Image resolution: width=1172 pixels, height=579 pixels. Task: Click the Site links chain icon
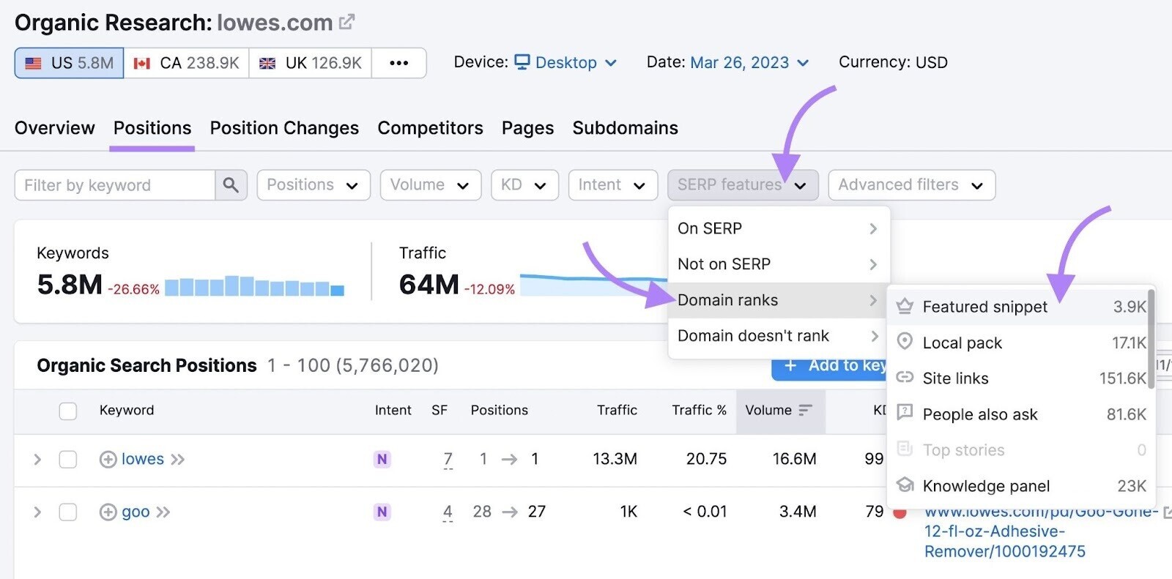[905, 378]
